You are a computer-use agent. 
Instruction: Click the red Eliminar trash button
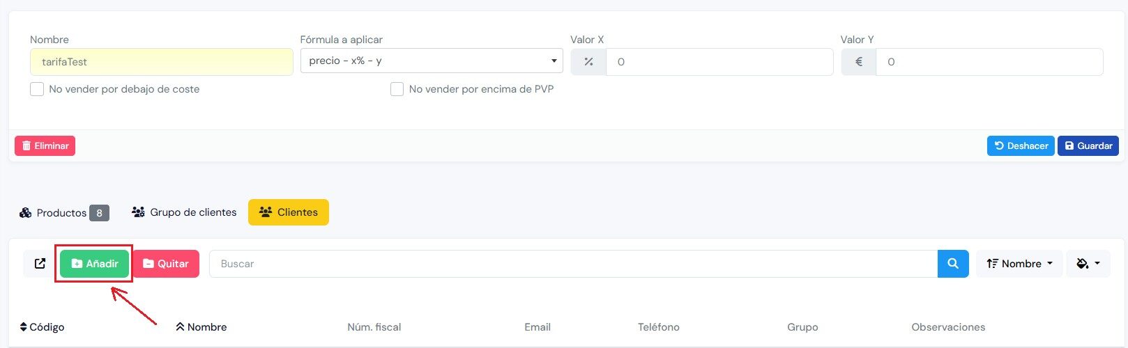coord(45,146)
